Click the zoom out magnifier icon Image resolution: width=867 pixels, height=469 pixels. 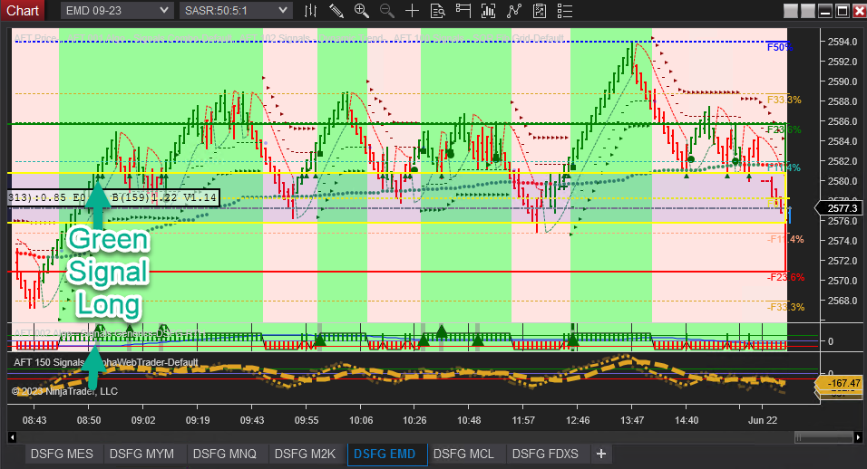tap(387, 11)
